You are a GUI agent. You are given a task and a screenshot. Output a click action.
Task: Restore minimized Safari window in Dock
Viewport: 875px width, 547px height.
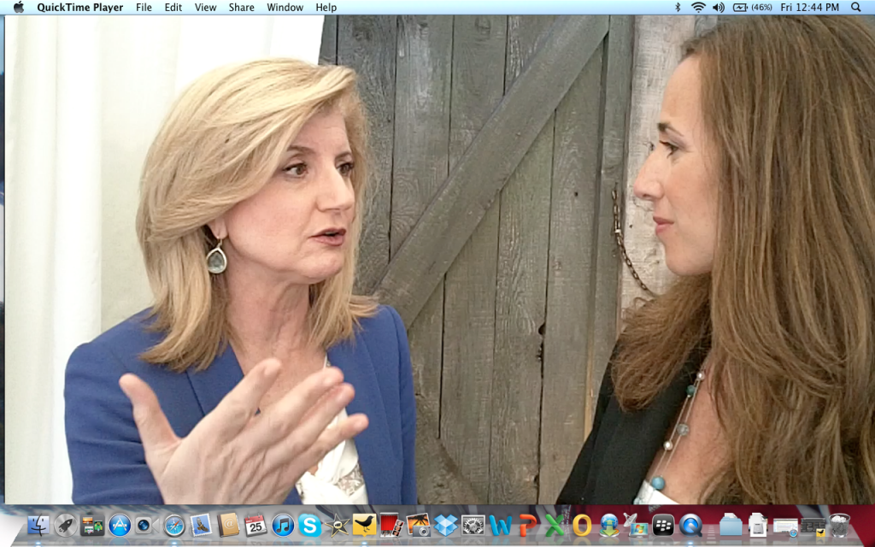pyautogui.click(x=785, y=526)
